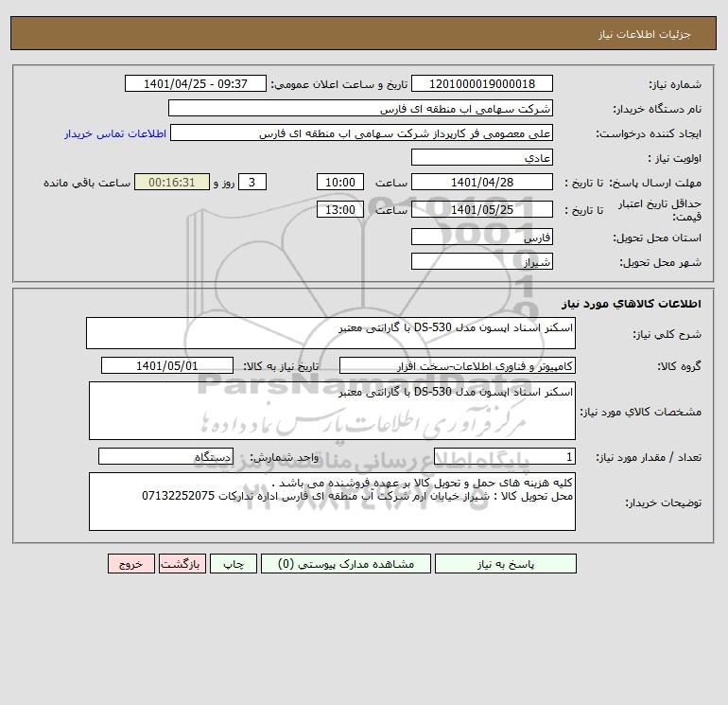728x705 pixels.
Task: Click the اطلاعات کالاهای مورد نیاز section heading
Action: click(x=632, y=304)
